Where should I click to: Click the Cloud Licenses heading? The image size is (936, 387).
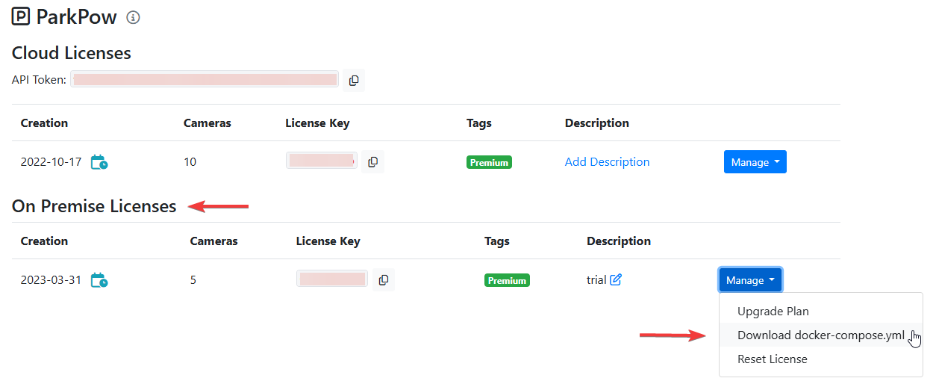(x=72, y=53)
